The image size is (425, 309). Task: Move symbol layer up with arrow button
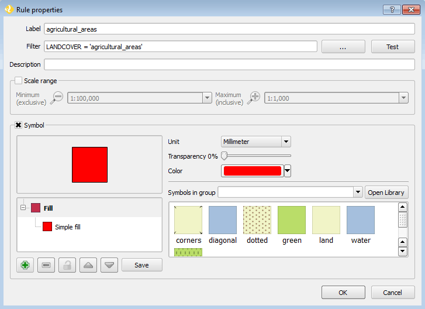pos(88,265)
